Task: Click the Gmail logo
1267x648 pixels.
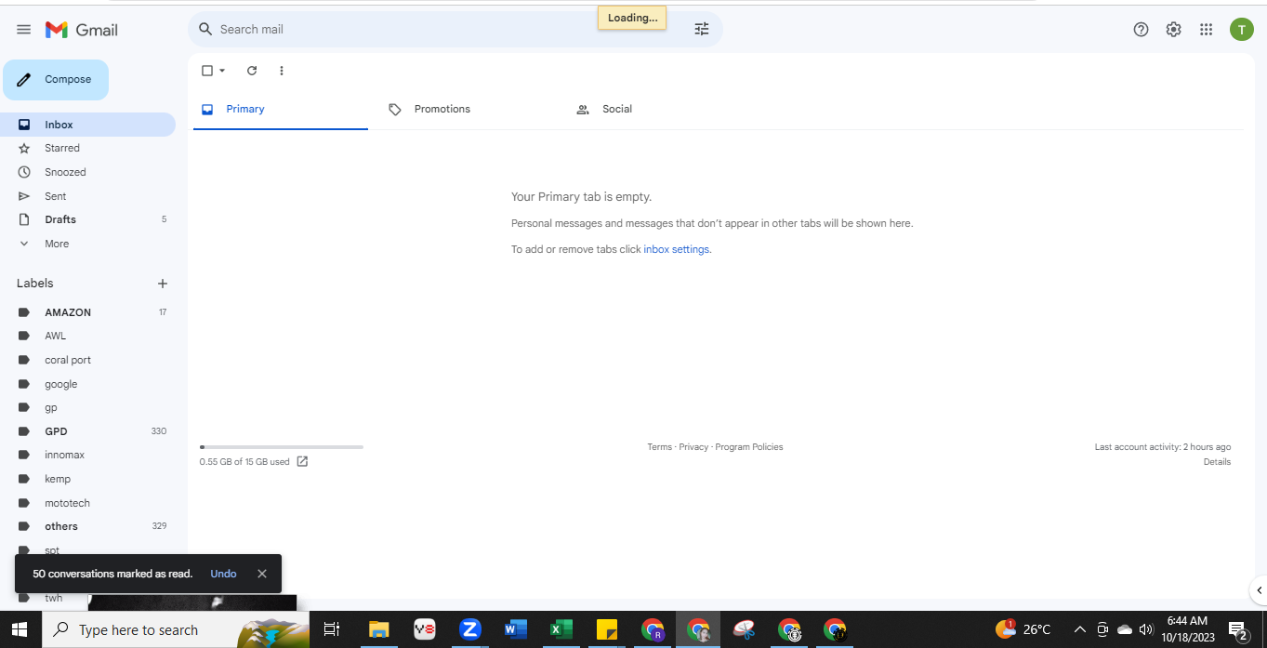Action: pos(82,30)
